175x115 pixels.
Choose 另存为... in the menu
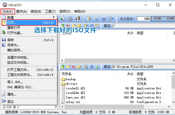(x=13, y=45)
